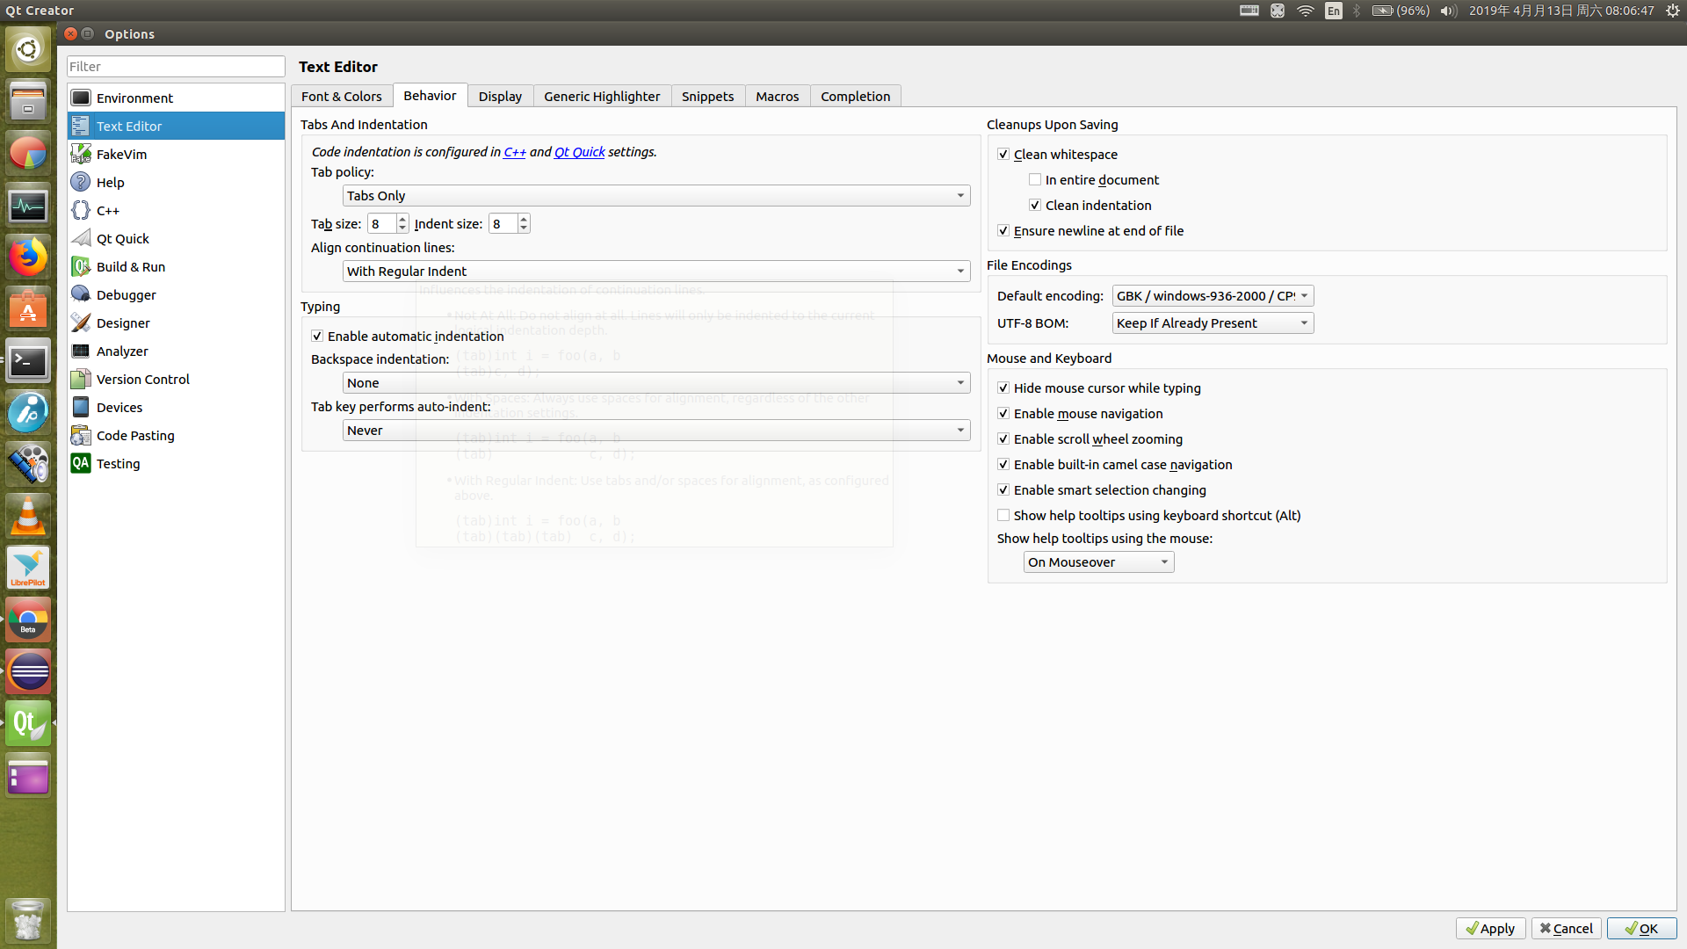Open the system volume indicator
1687x949 pixels.
[1449, 11]
